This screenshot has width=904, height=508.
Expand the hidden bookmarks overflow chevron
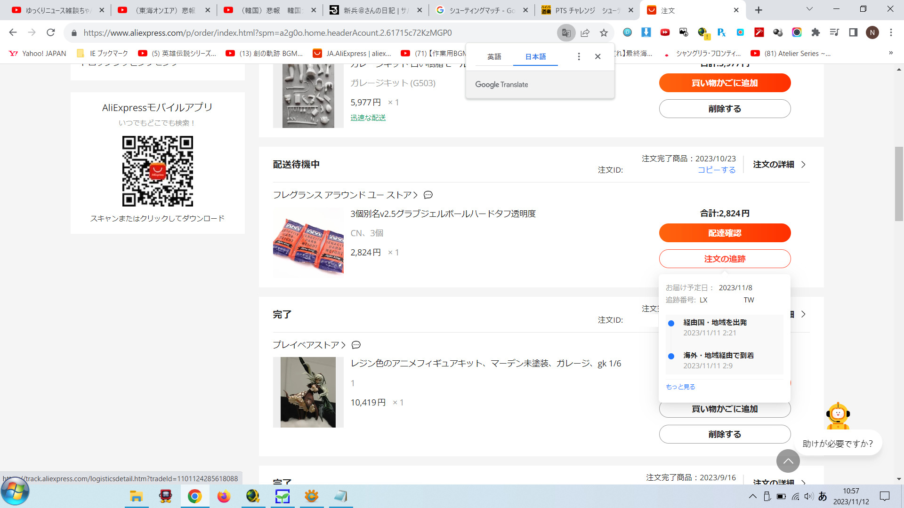890,53
